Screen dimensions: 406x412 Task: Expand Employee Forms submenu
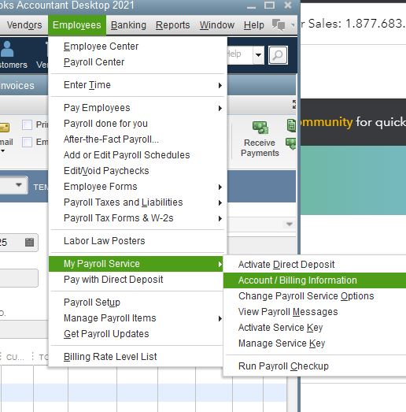point(138,187)
